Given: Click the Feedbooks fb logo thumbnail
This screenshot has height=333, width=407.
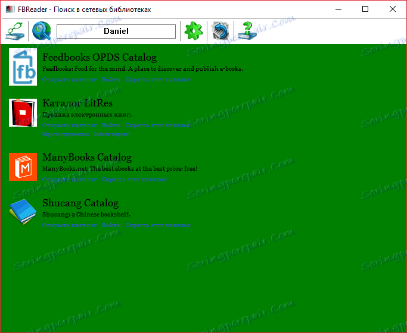Looking at the screenshot, I should tap(23, 67).
